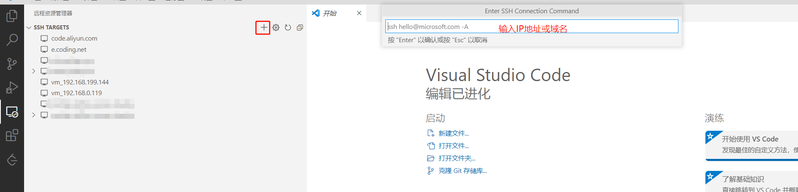
Task: Close the 开始 tab
Action: point(359,13)
